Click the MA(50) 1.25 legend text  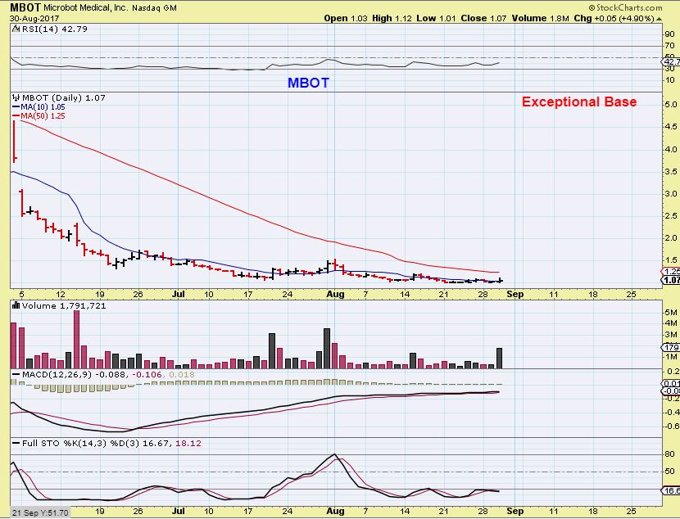(43, 115)
